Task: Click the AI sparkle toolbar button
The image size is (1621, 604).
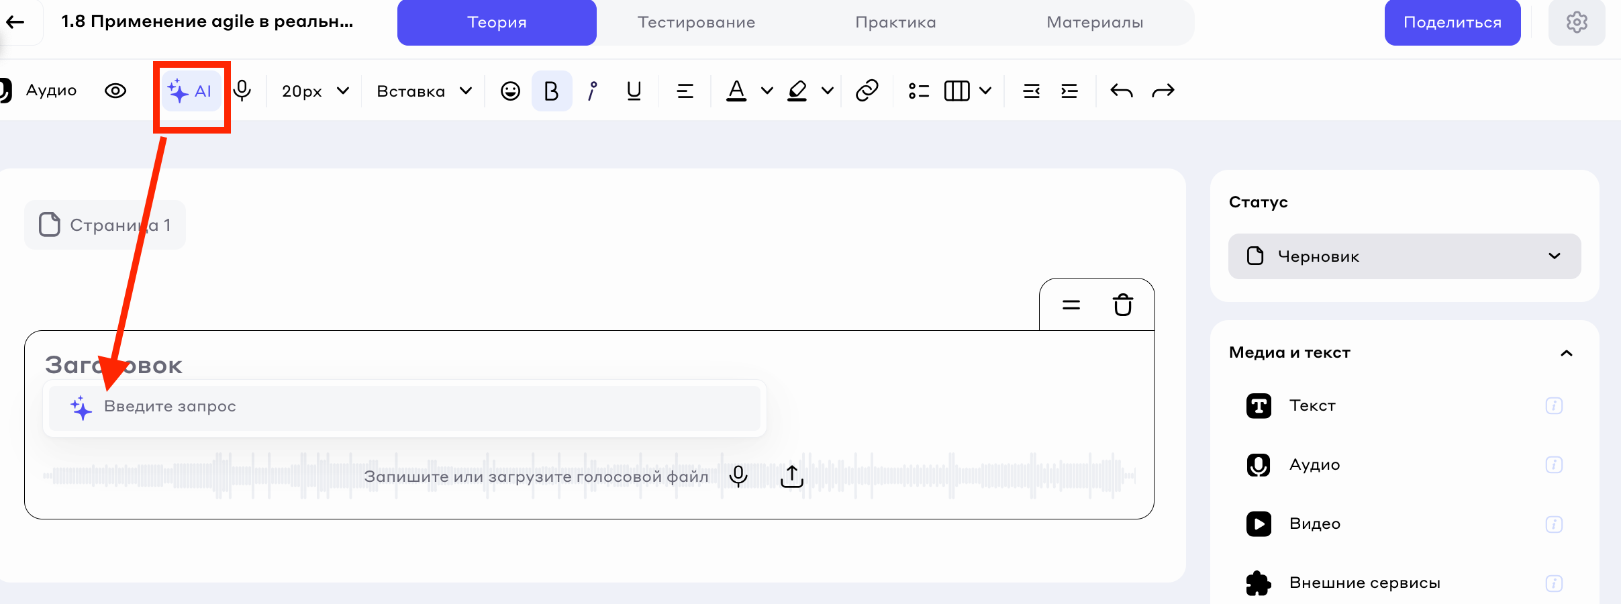Action: pos(191,91)
